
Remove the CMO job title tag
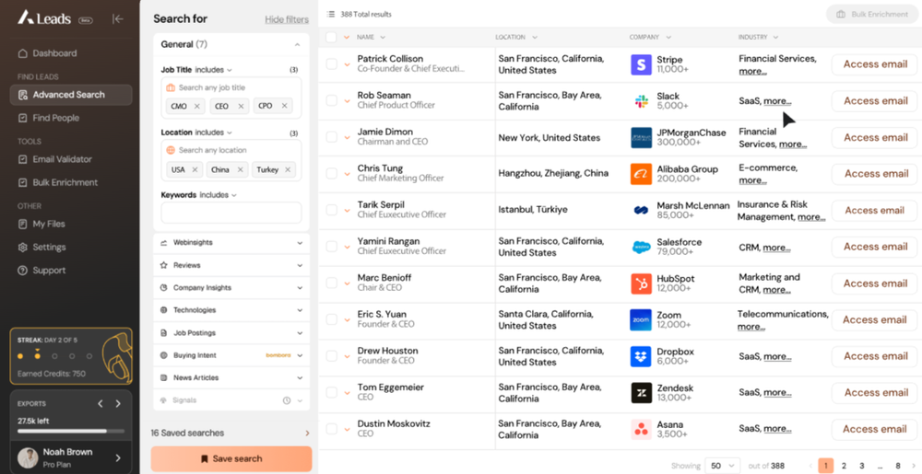tap(197, 106)
